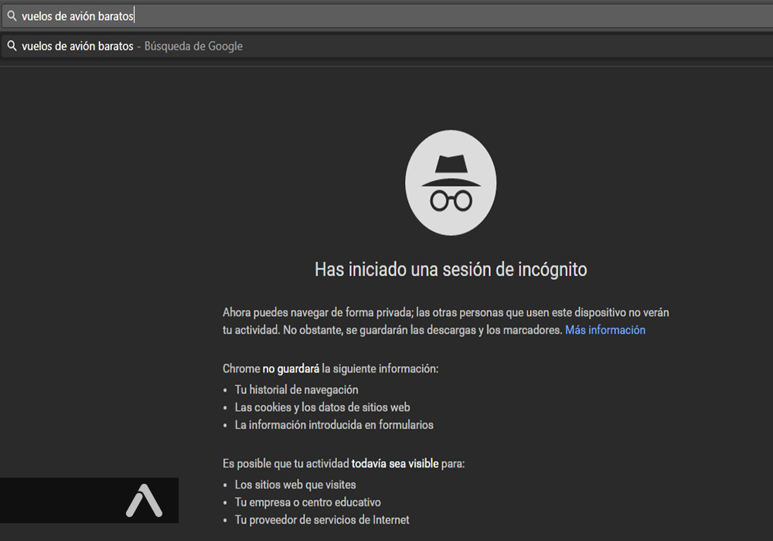Click the magnifier icon in suggestion row
This screenshot has width=773, height=541.
[12, 46]
